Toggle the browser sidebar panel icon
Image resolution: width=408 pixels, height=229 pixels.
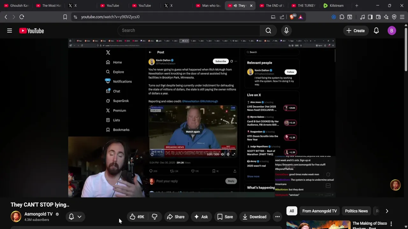370,17
